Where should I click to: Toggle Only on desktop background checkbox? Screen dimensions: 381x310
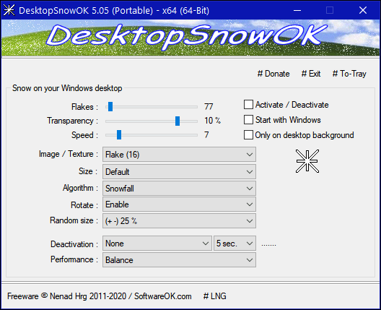(x=248, y=135)
